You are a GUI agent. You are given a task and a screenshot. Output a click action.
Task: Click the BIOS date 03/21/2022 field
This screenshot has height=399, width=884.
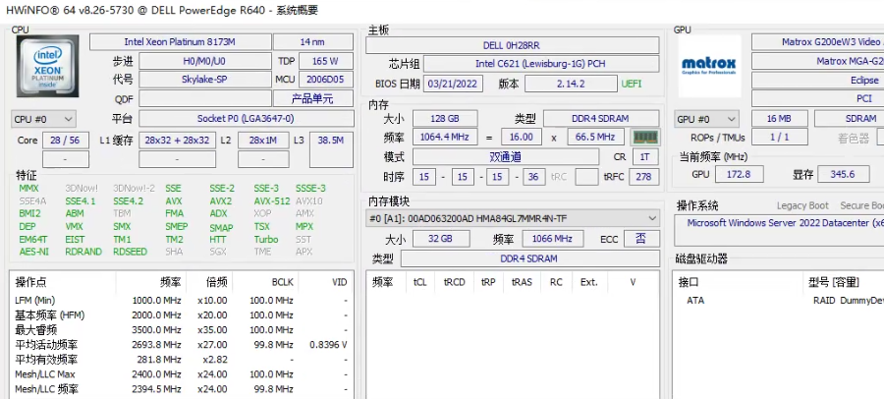pyautogui.click(x=453, y=85)
